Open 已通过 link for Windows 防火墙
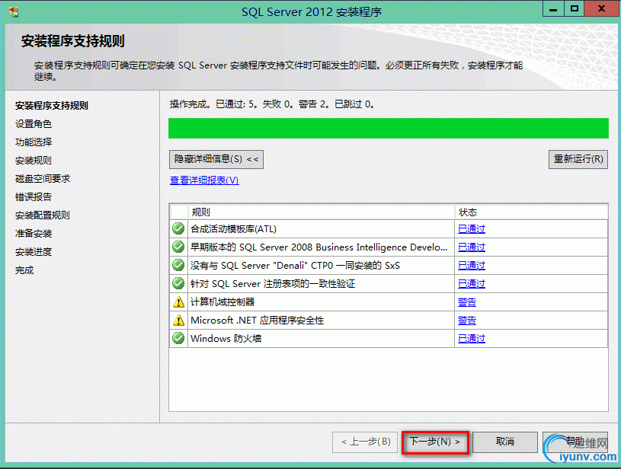This screenshot has width=621, height=469. (472, 338)
